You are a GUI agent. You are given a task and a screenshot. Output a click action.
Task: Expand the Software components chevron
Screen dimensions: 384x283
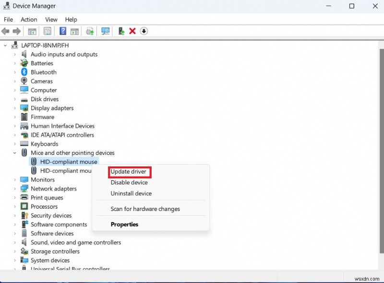pos(15,224)
